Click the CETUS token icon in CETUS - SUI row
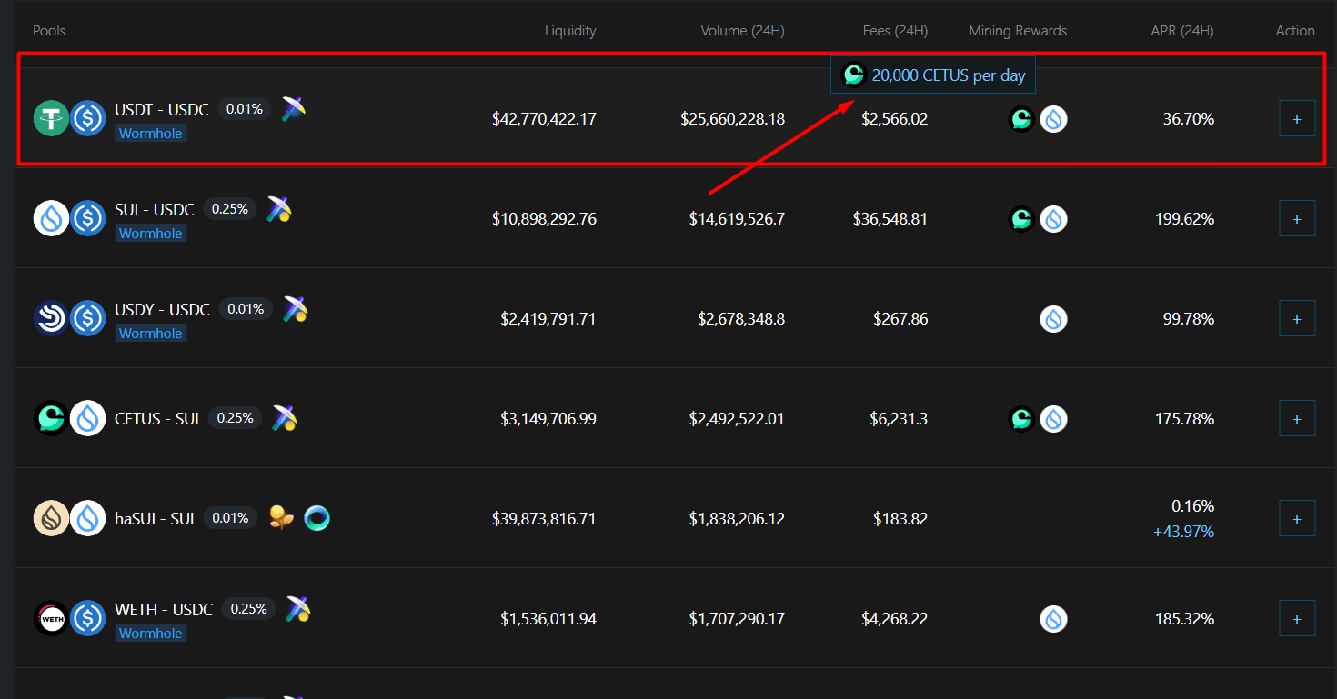This screenshot has width=1337, height=699. [52, 418]
